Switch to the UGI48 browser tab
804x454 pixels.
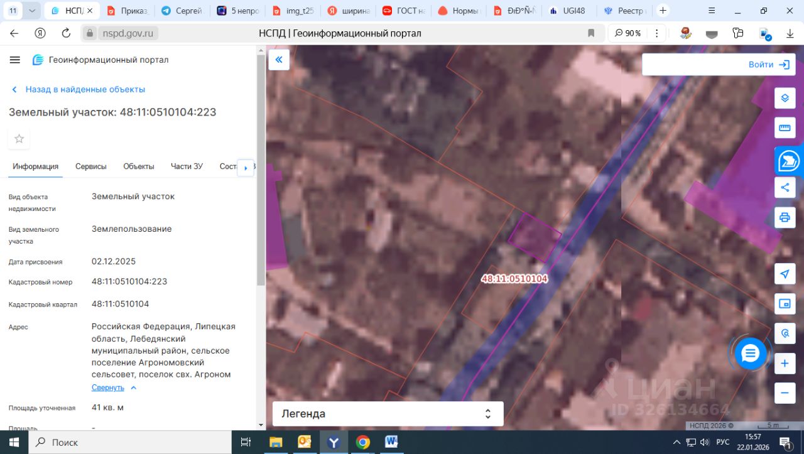tap(569, 11)
